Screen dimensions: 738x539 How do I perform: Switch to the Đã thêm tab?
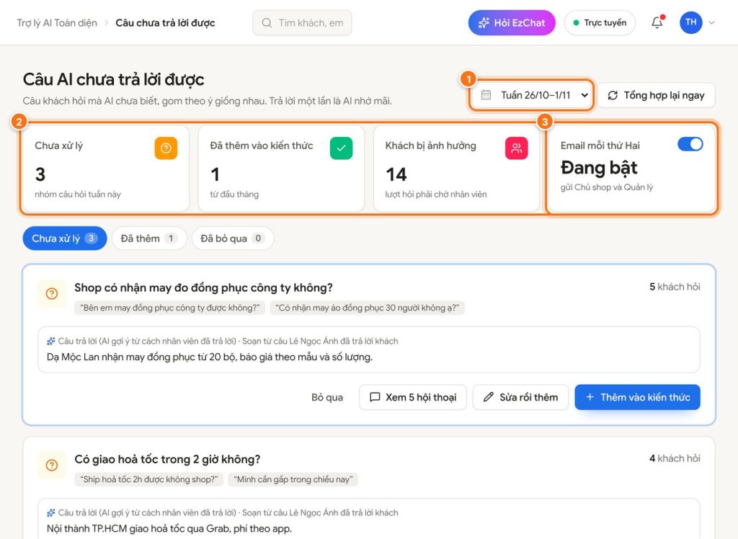[x=148, y=239]
